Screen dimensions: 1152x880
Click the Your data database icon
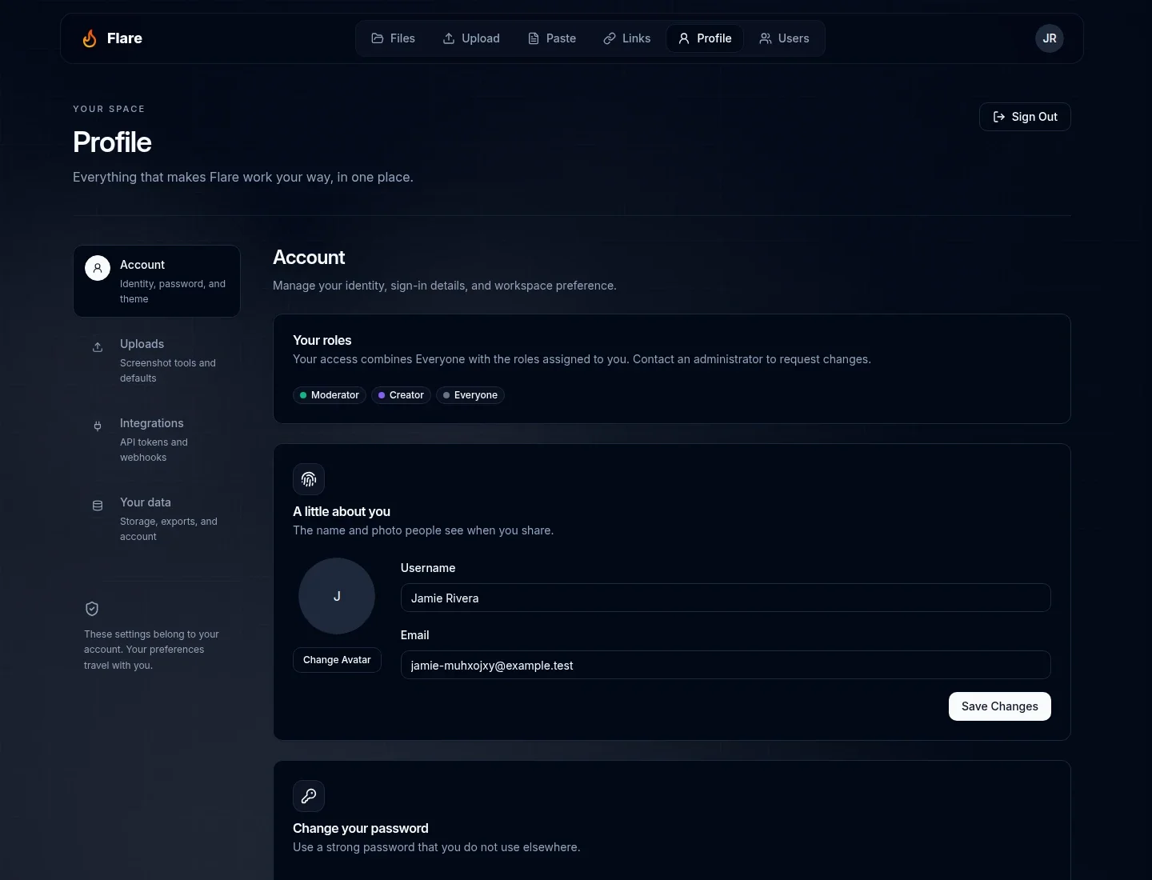[x=98, y=506]
